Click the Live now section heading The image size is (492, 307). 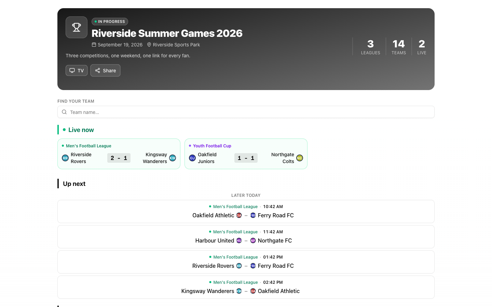81,130
